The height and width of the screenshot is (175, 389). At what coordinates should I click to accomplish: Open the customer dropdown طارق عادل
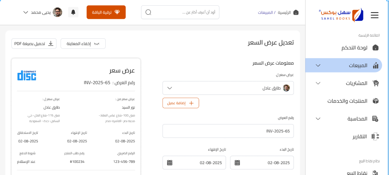coord(228,88)
